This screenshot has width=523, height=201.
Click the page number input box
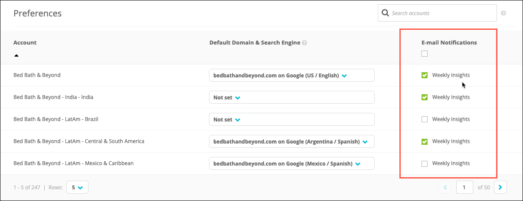[464, 187]
